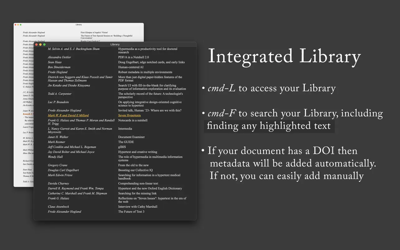Open Notecards in a nutshell entry
The width and height of the screenshot is (400, 250).
[x=133, y=120]
